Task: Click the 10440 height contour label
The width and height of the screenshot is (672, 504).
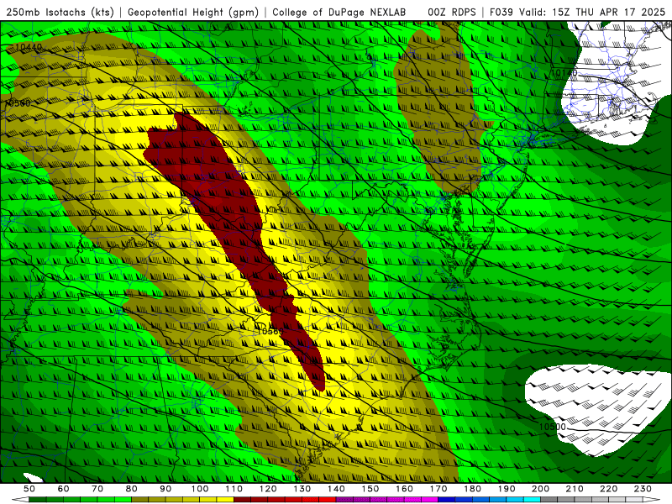Action: (x=28, y=47)
